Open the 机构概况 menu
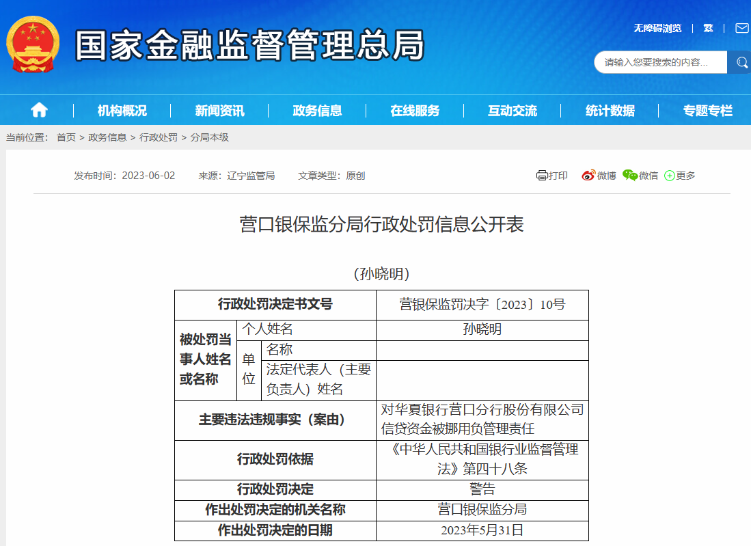Image resolution: width=751 pixels, height=546 pixels. [x=122, y=111]
